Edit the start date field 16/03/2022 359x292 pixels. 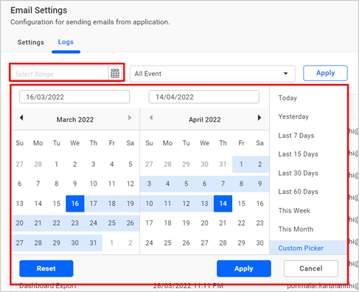[x=74, y=97]
